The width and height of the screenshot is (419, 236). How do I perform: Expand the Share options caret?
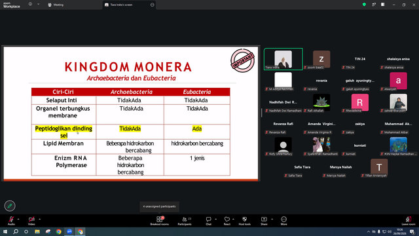tap(272, 219)
